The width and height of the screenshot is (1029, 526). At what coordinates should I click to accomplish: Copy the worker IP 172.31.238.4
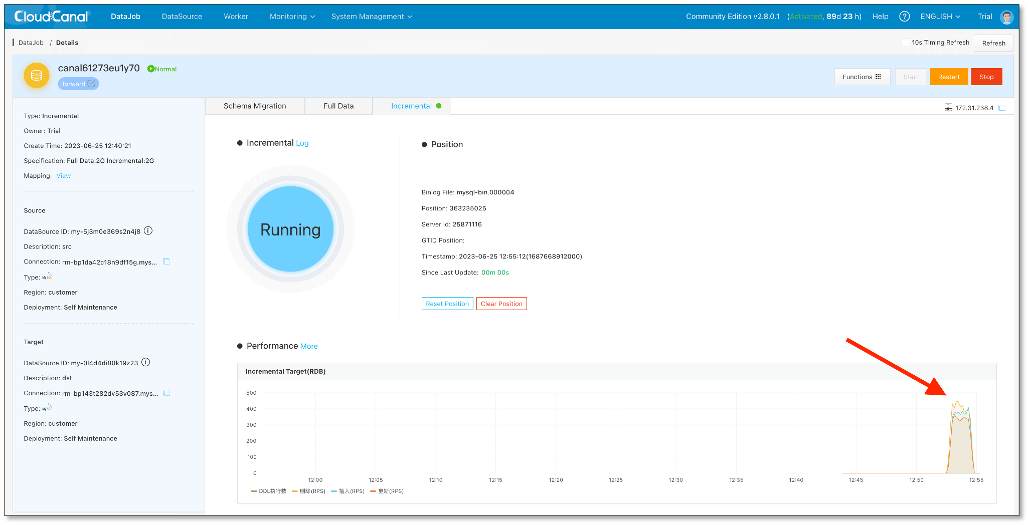(1002, 108)
